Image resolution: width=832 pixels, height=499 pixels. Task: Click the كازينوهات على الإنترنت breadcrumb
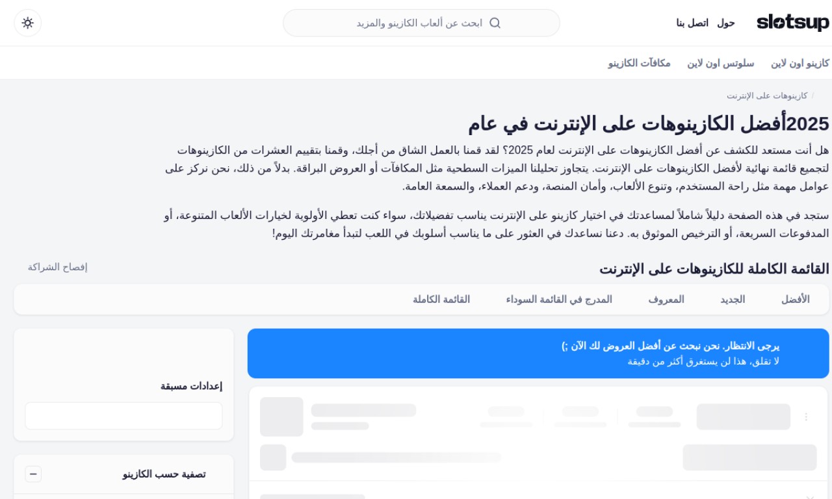767,96
